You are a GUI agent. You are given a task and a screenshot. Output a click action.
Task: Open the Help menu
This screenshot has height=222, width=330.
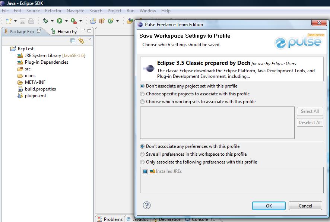pyautogui.click(x=166, y=11)
